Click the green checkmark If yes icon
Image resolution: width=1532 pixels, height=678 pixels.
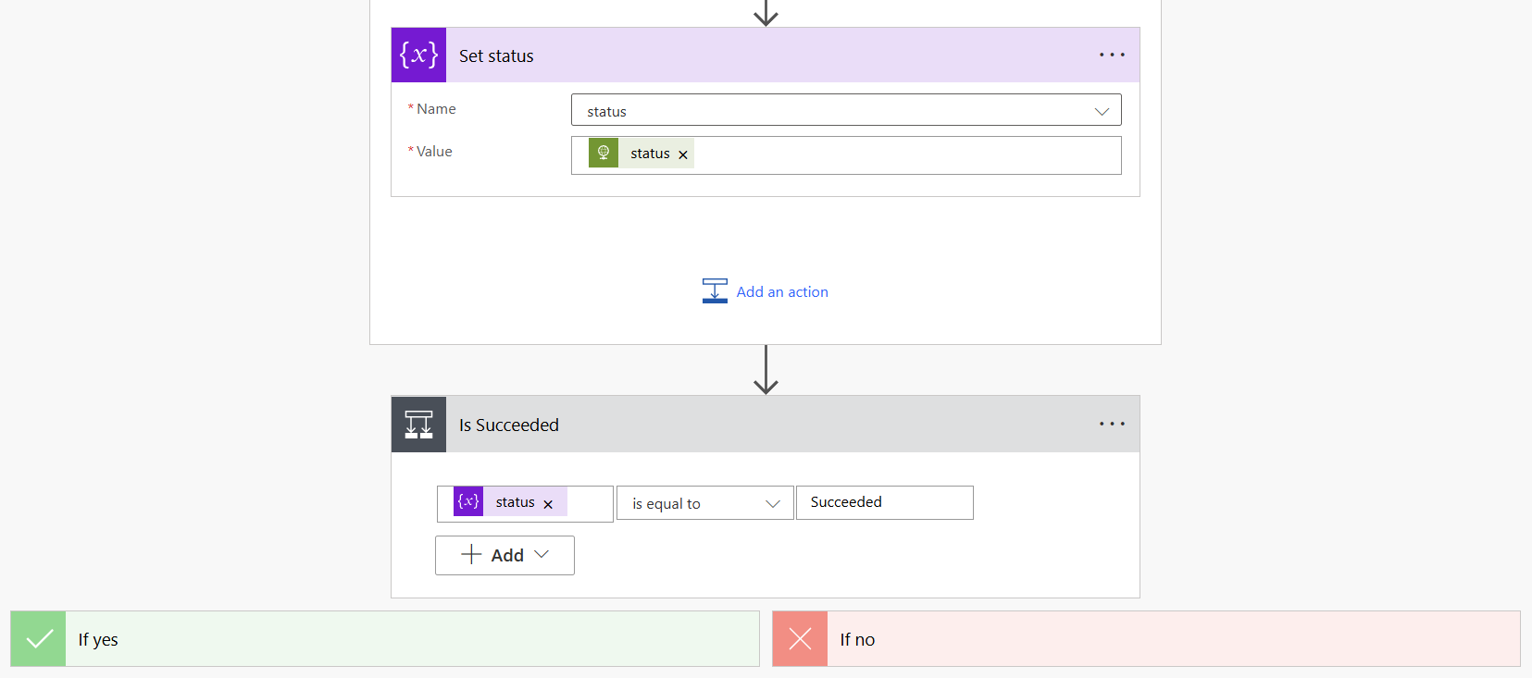tap(38, 639)
